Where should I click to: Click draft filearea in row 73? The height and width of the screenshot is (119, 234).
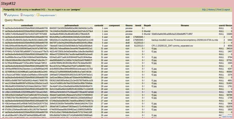tap(128, 37)
